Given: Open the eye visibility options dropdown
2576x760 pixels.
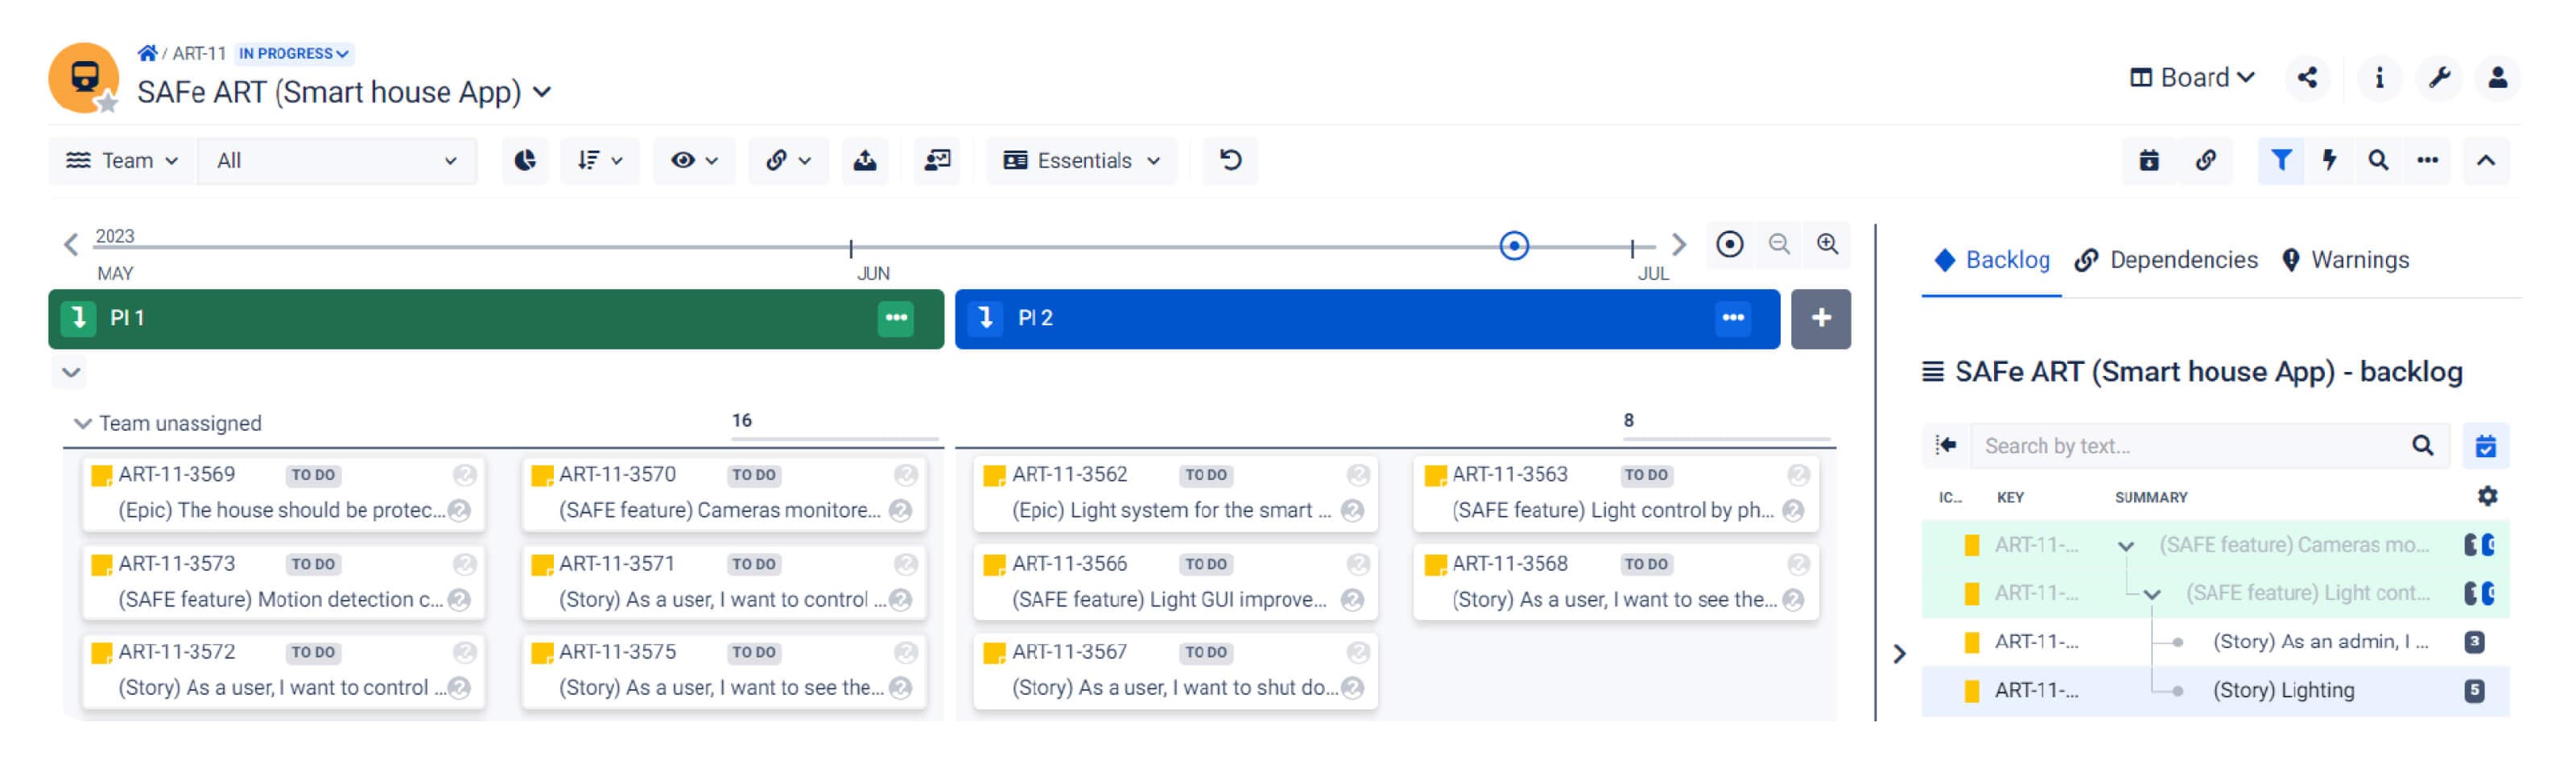Looking at the screenshot, I should point(694,161).
